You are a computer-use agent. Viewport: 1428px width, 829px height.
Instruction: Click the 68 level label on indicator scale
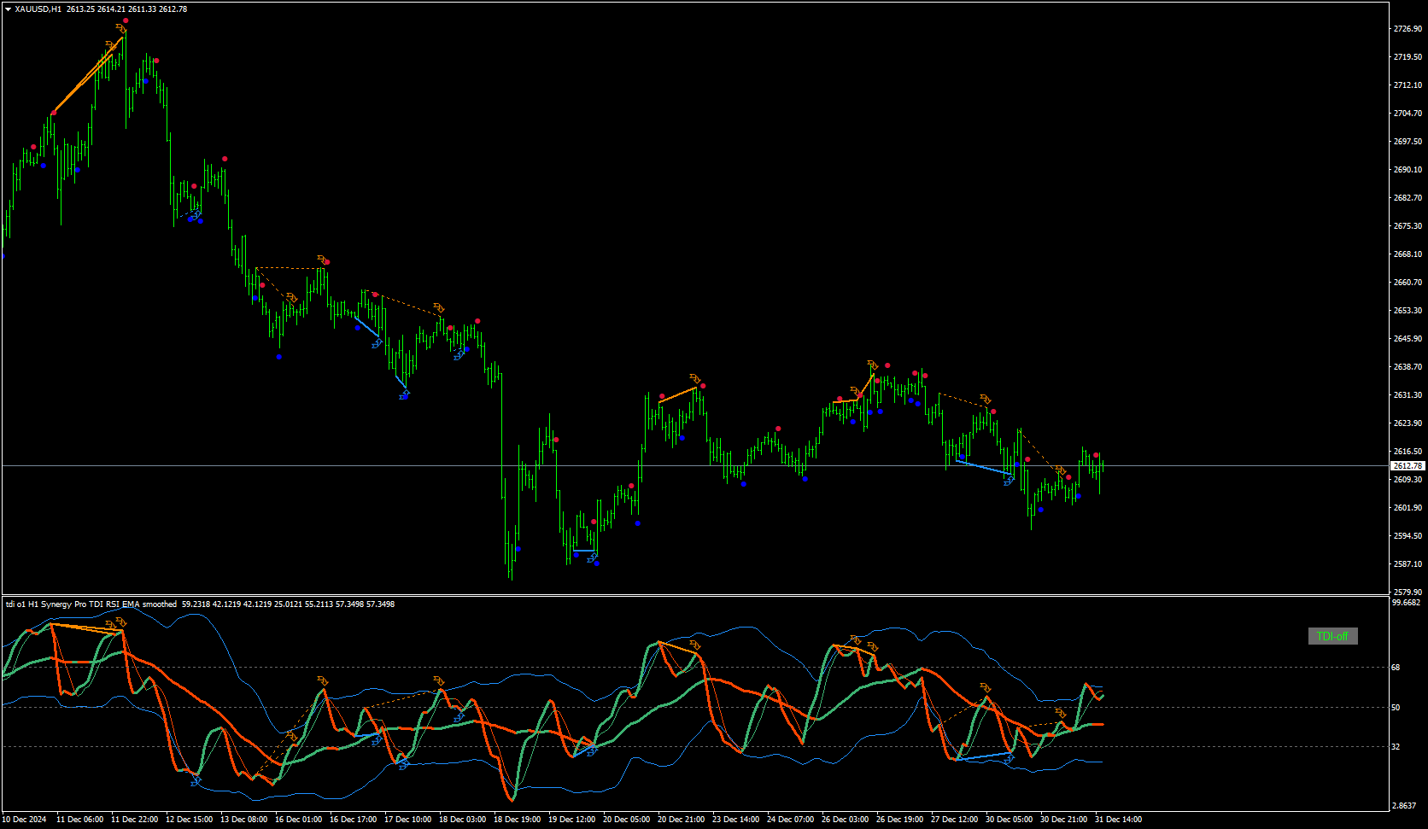1396,668
